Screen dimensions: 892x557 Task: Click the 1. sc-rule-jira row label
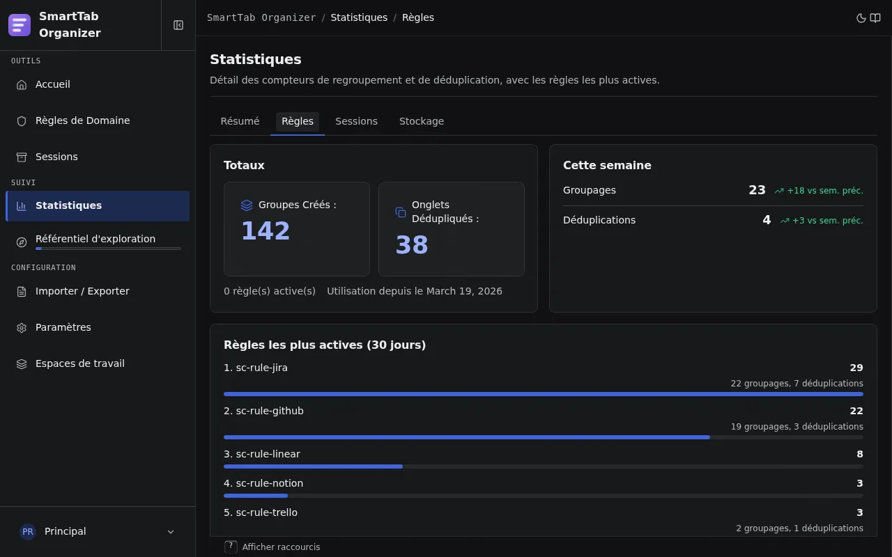(x=256, y=368)
